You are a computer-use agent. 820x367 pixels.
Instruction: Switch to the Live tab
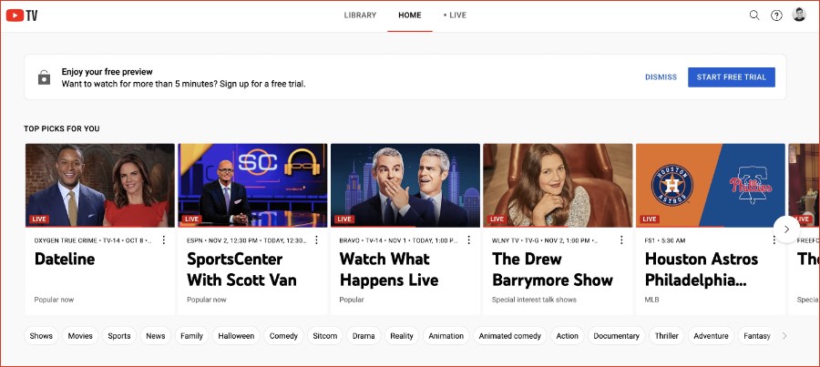coord(455,15)
